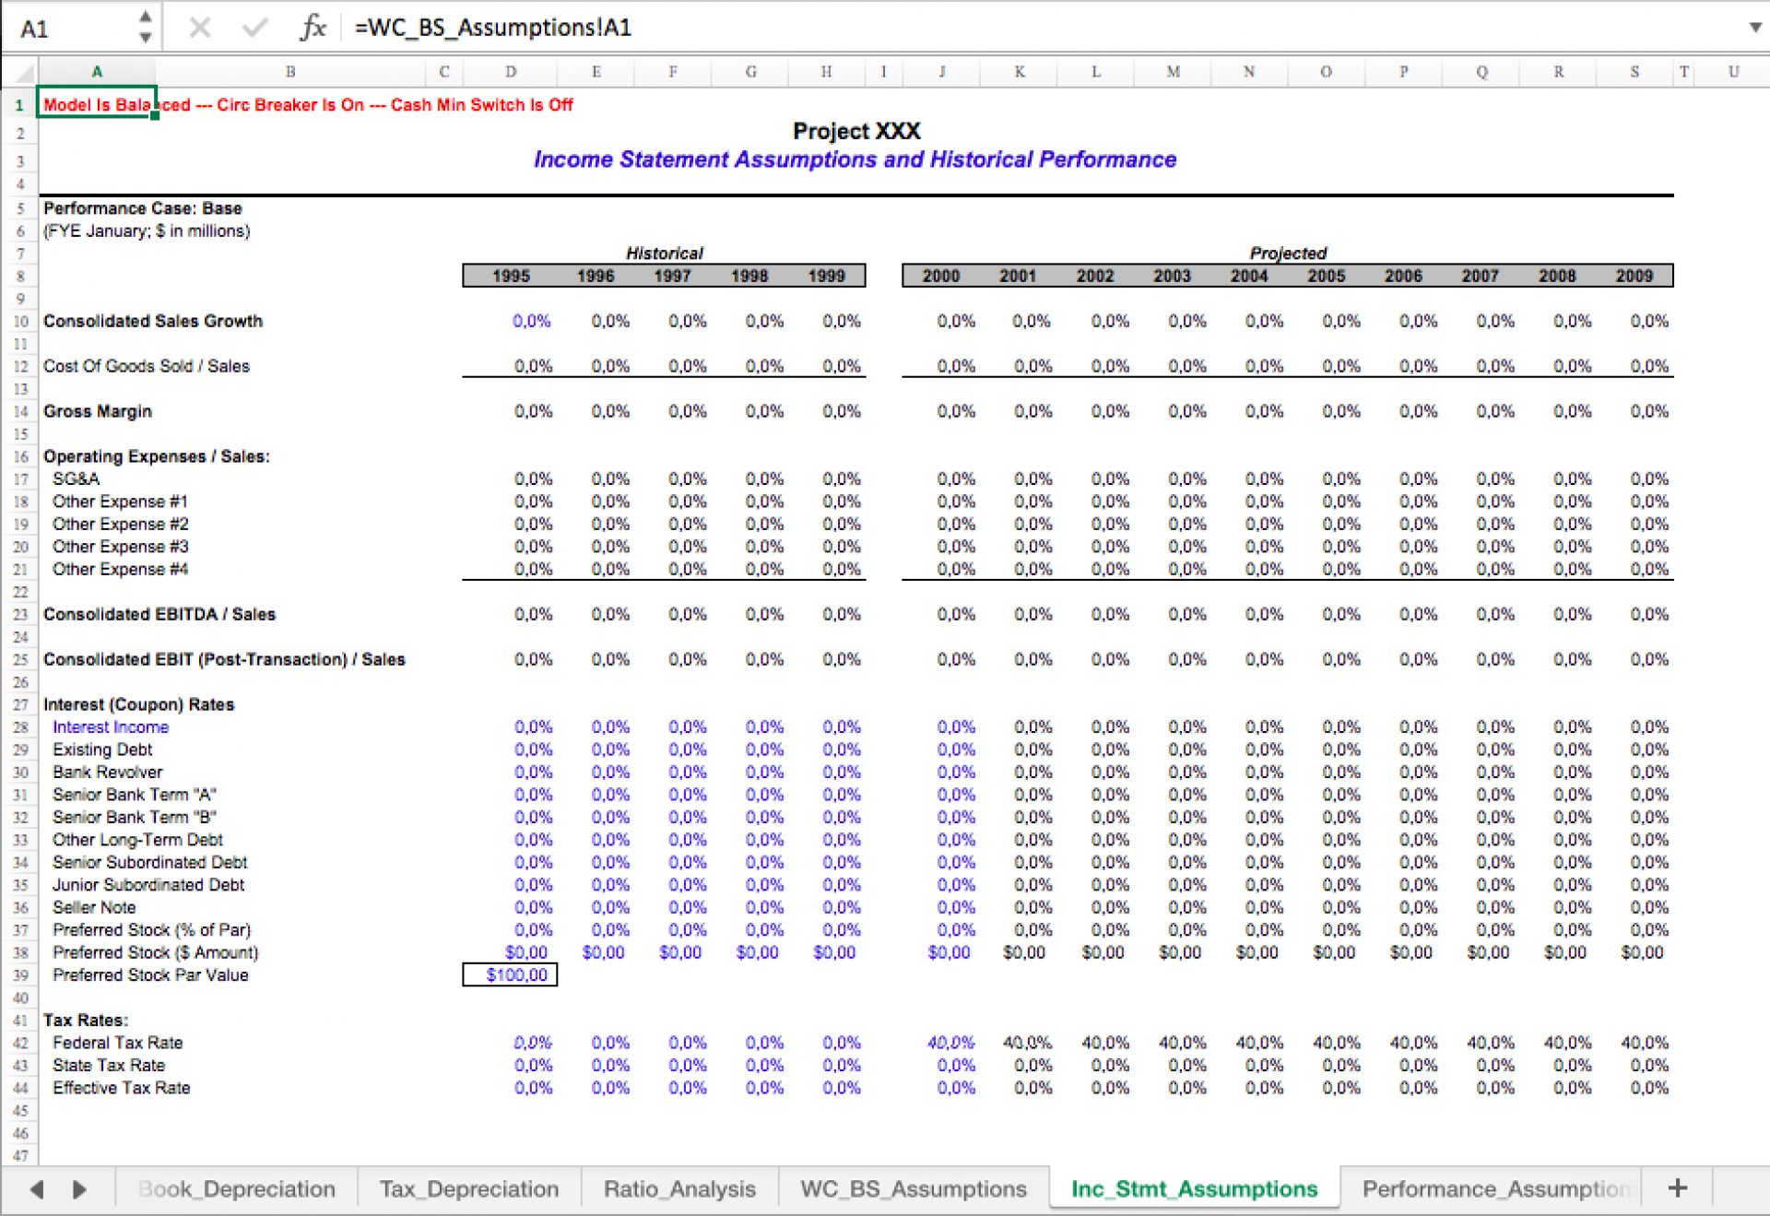Click the red 'Model Is Balanced' status cell
Screen dimensions: 1770x1216
(308, 105)
